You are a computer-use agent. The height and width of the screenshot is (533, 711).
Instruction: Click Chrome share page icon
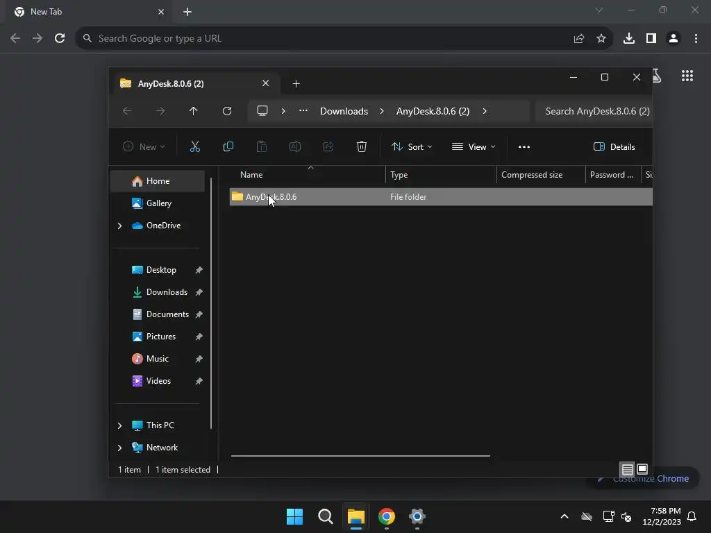click(579, 38)
